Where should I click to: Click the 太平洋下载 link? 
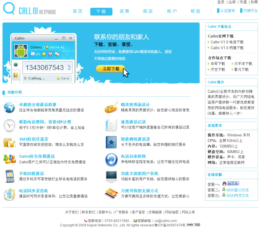243,64
